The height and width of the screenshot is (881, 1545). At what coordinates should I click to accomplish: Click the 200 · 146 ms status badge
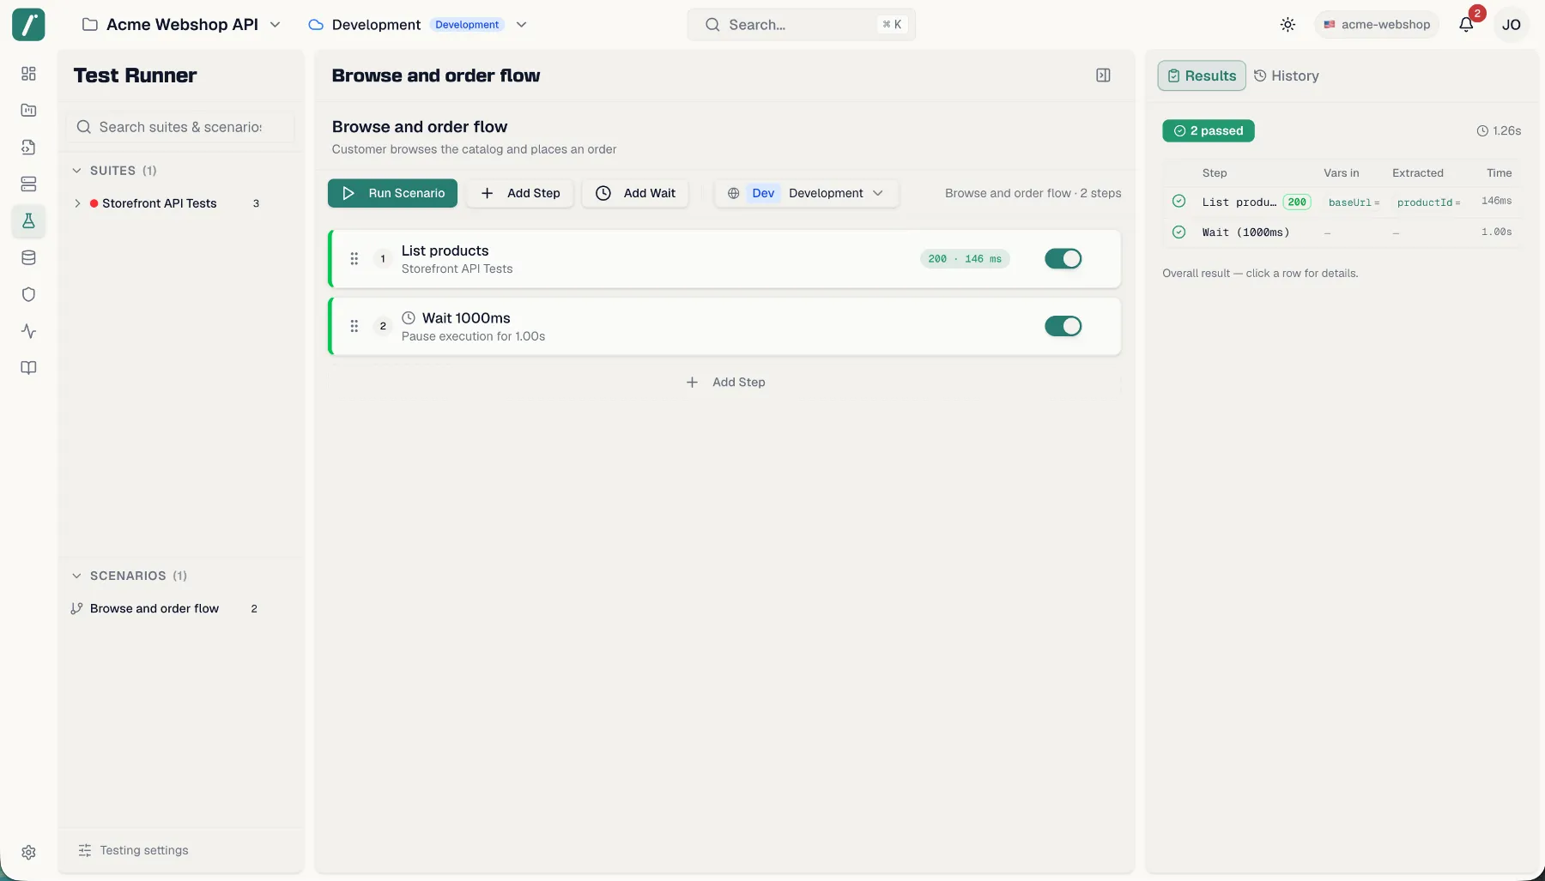pyautogui.click(x=965, y=258)
